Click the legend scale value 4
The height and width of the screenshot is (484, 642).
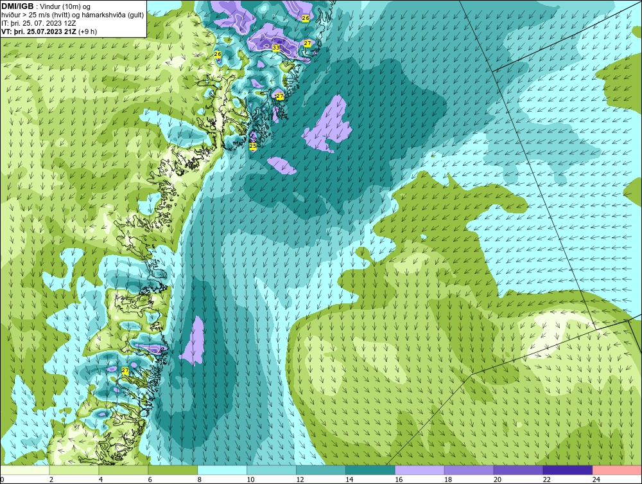pyautogui.click(x=101, y=480)
